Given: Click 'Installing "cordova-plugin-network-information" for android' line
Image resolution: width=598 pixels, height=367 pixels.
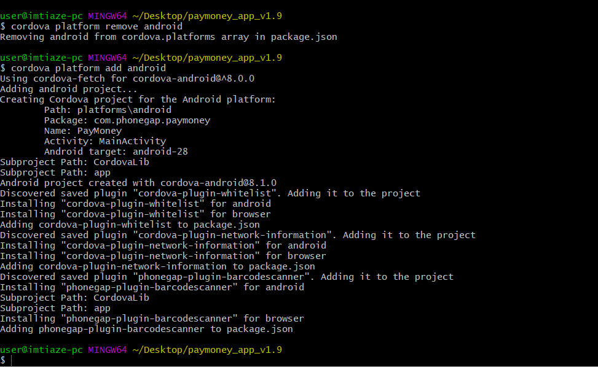Looking at the screenshot, I should (x=163, y=245).
